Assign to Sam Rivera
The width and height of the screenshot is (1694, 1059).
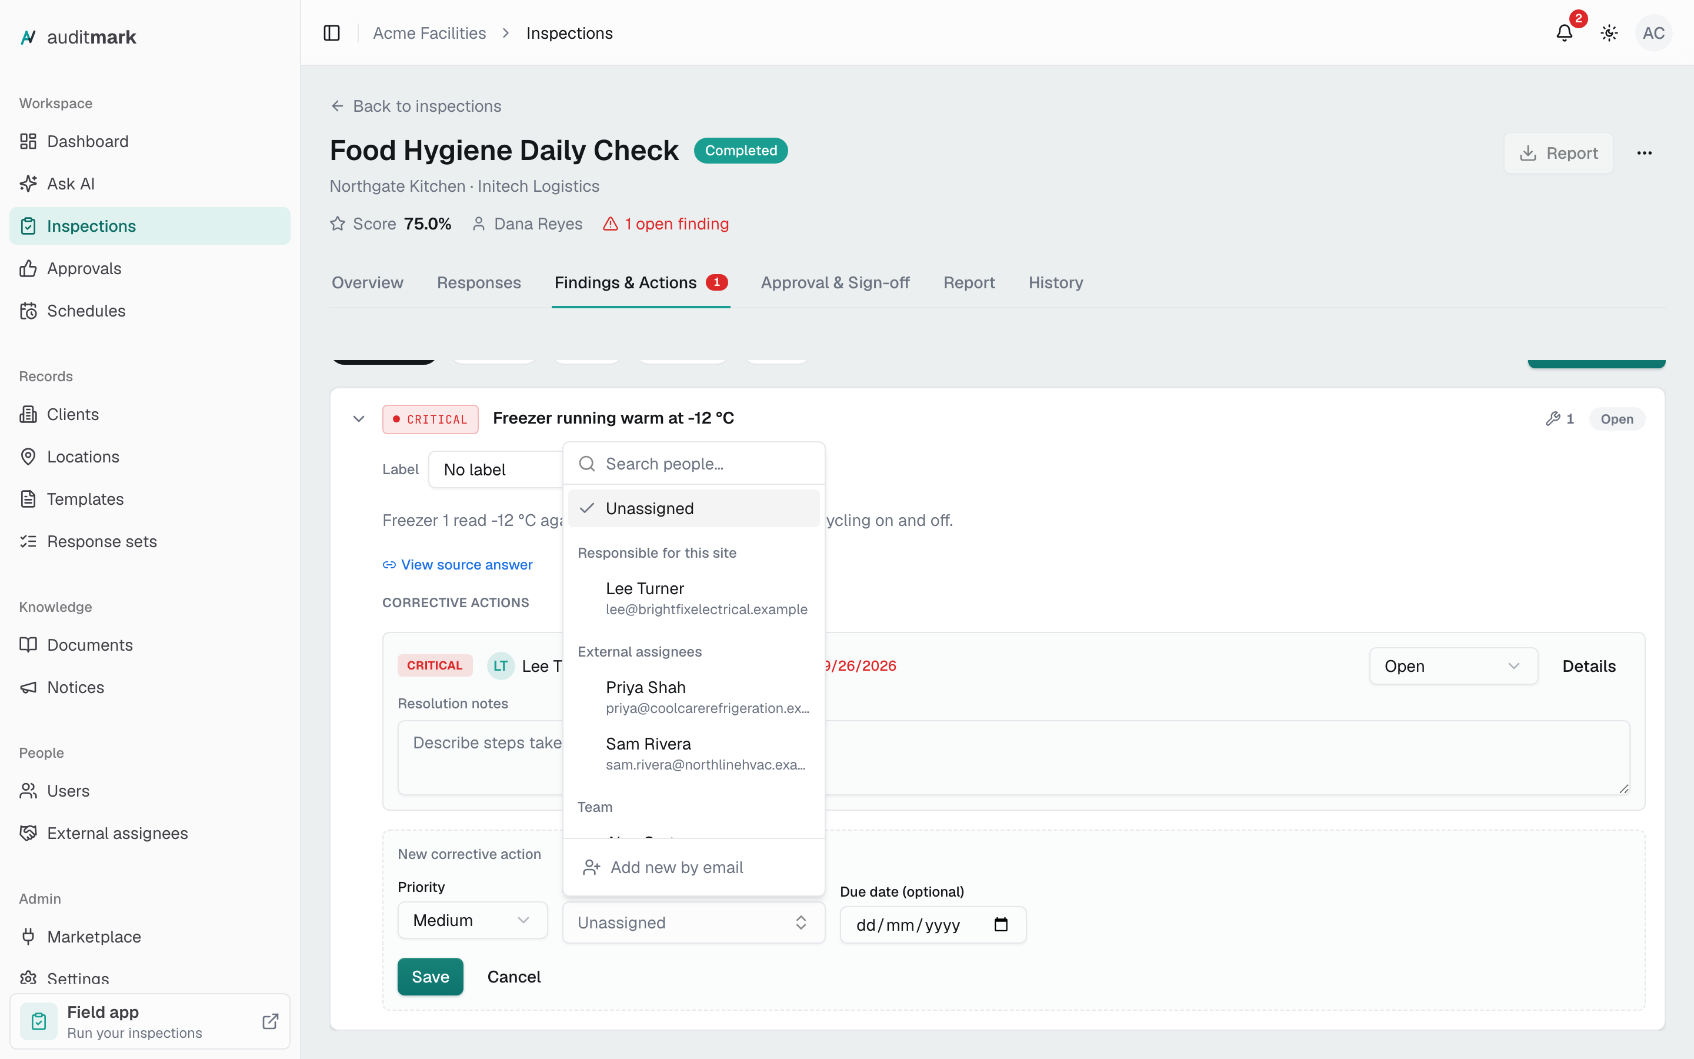[693, 754]
